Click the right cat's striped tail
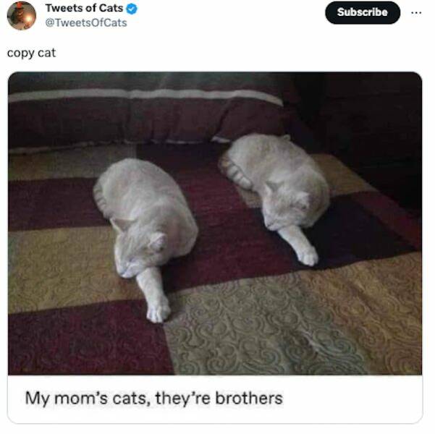The height and width of the screenshot is (434, 435). 236,172
